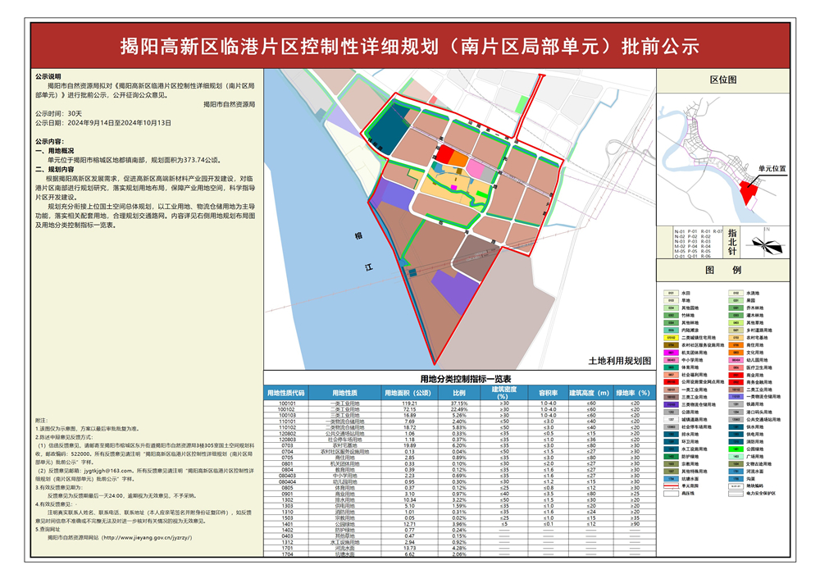This screenshot has height=579, width=820.
Task: Select the magenta 机关团体用地 legend swatch
Action: click(x=671, y=353)
